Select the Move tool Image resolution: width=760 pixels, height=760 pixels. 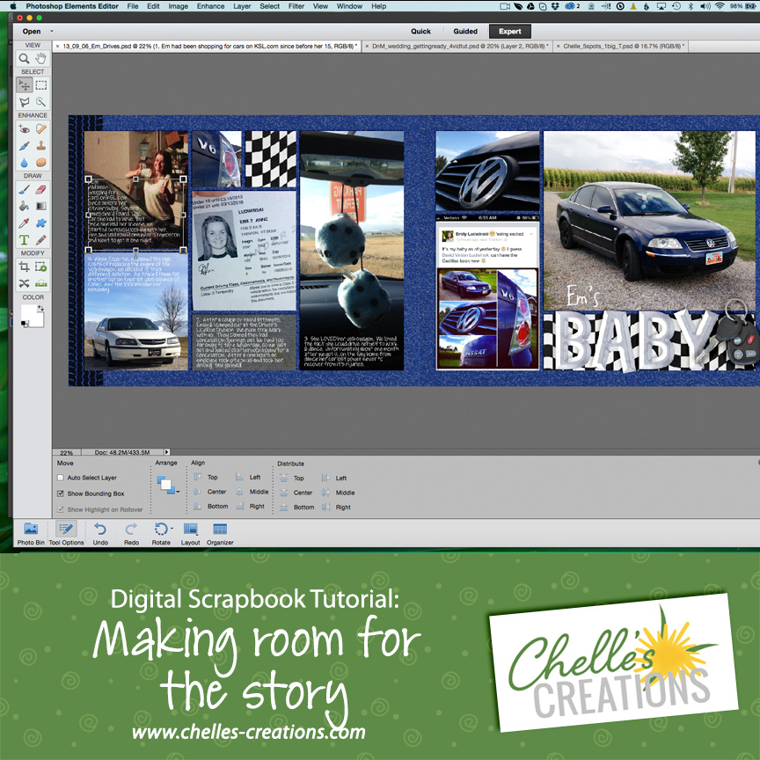(24, 85)
